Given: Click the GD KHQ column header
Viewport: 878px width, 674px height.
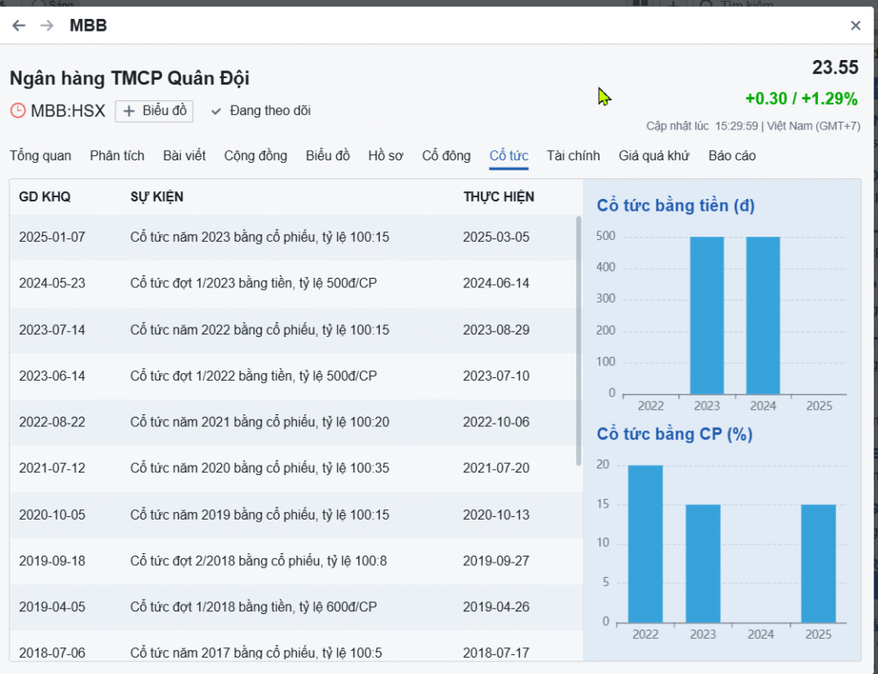Looking at the screenshot, I should (x=45, y=197).
